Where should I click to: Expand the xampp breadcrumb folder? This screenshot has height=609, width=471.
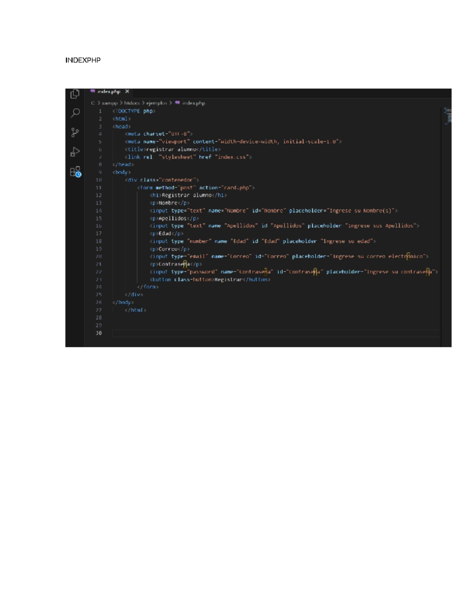point(110,103)
